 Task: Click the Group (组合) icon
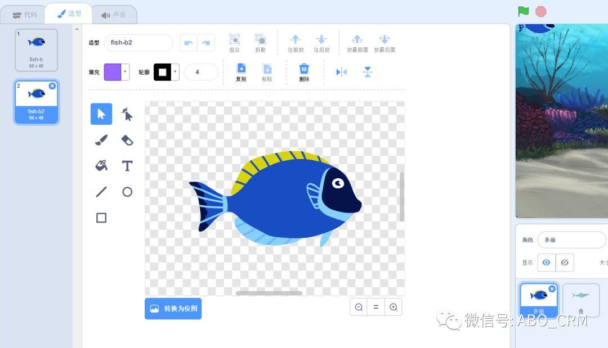[234, 39]
